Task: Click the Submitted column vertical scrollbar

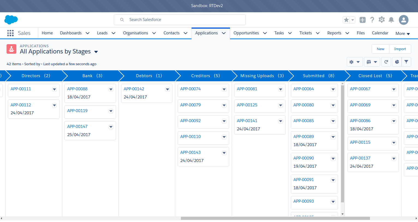Action: pyautogui.click(x=342, y=143)
